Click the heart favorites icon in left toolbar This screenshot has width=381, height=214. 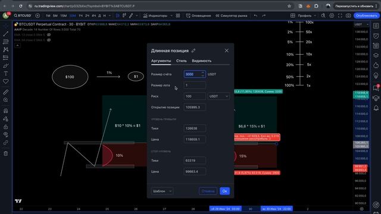(x=5, y=81)
